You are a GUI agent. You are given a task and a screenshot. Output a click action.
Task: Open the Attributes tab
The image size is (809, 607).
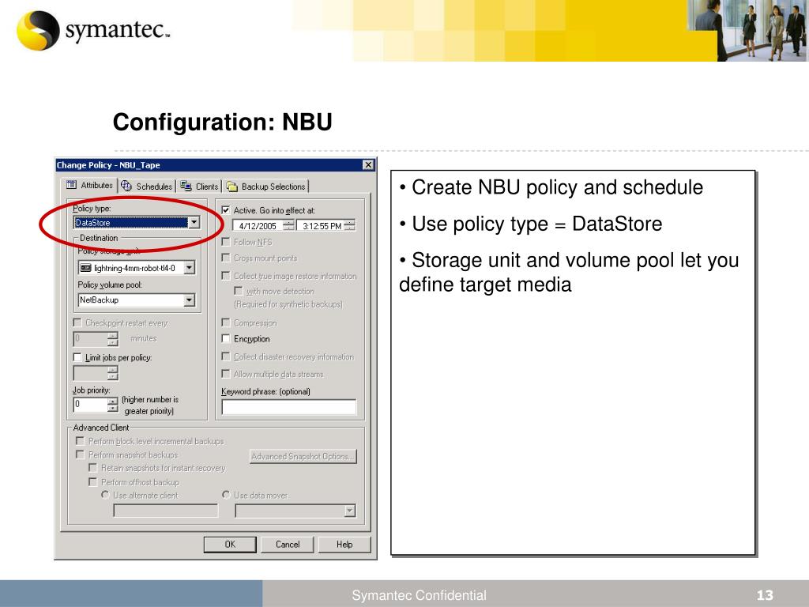click(x=90, y=185)
